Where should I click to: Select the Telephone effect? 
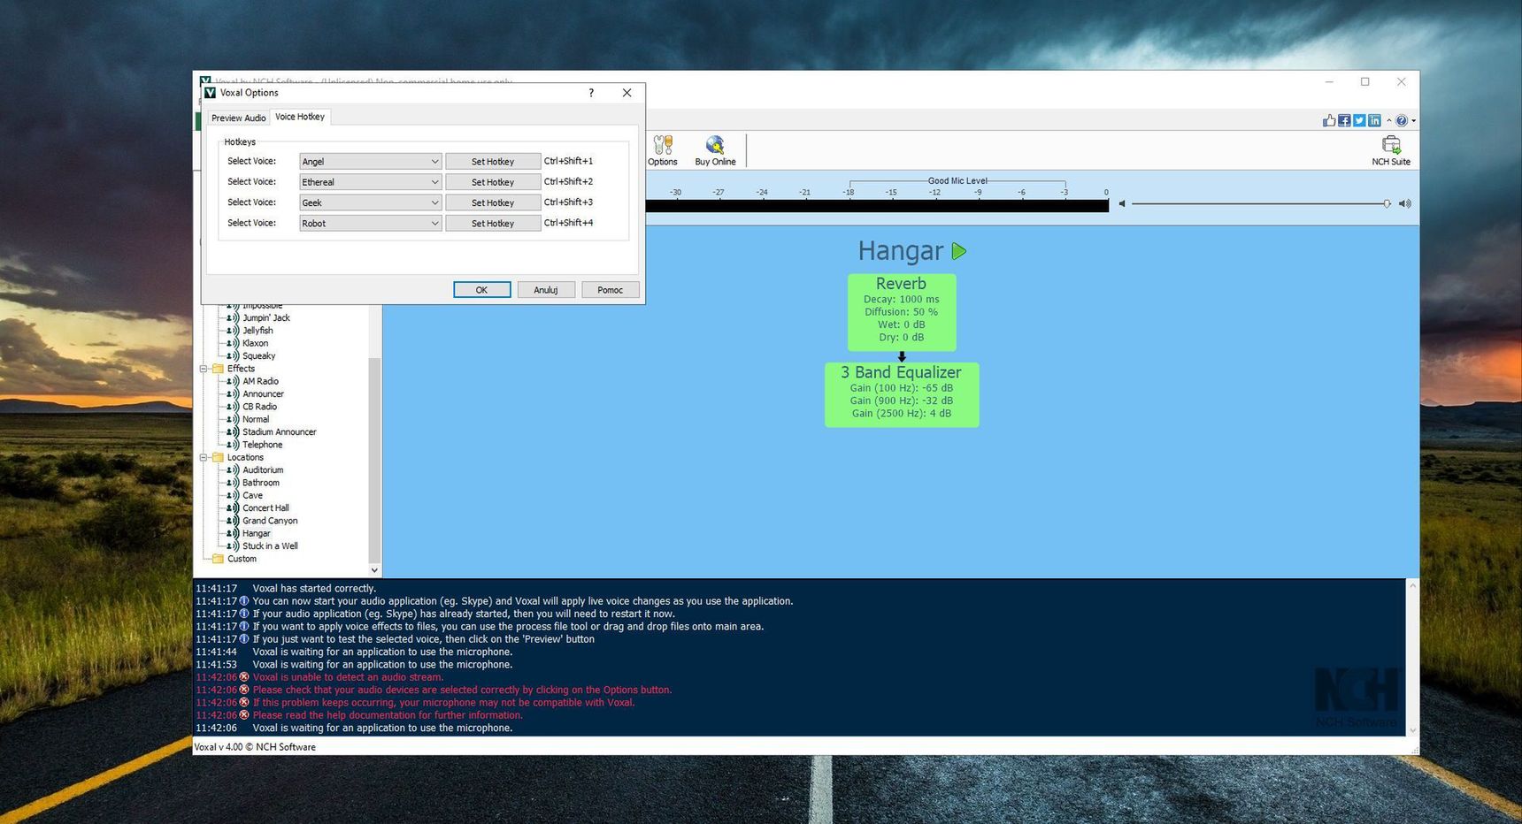click(x=262, y=445)
